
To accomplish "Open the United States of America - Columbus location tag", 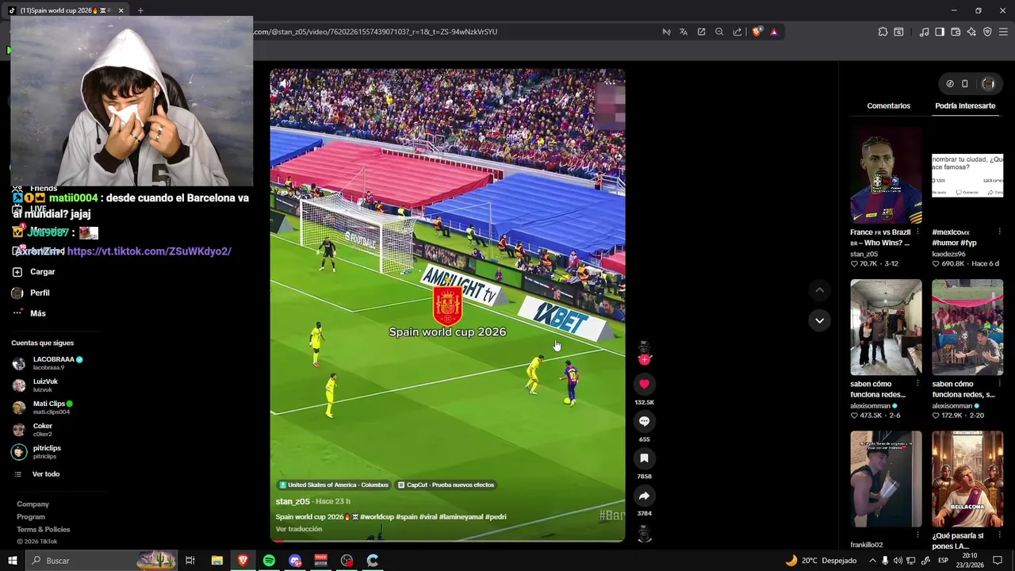I will 333,485.
